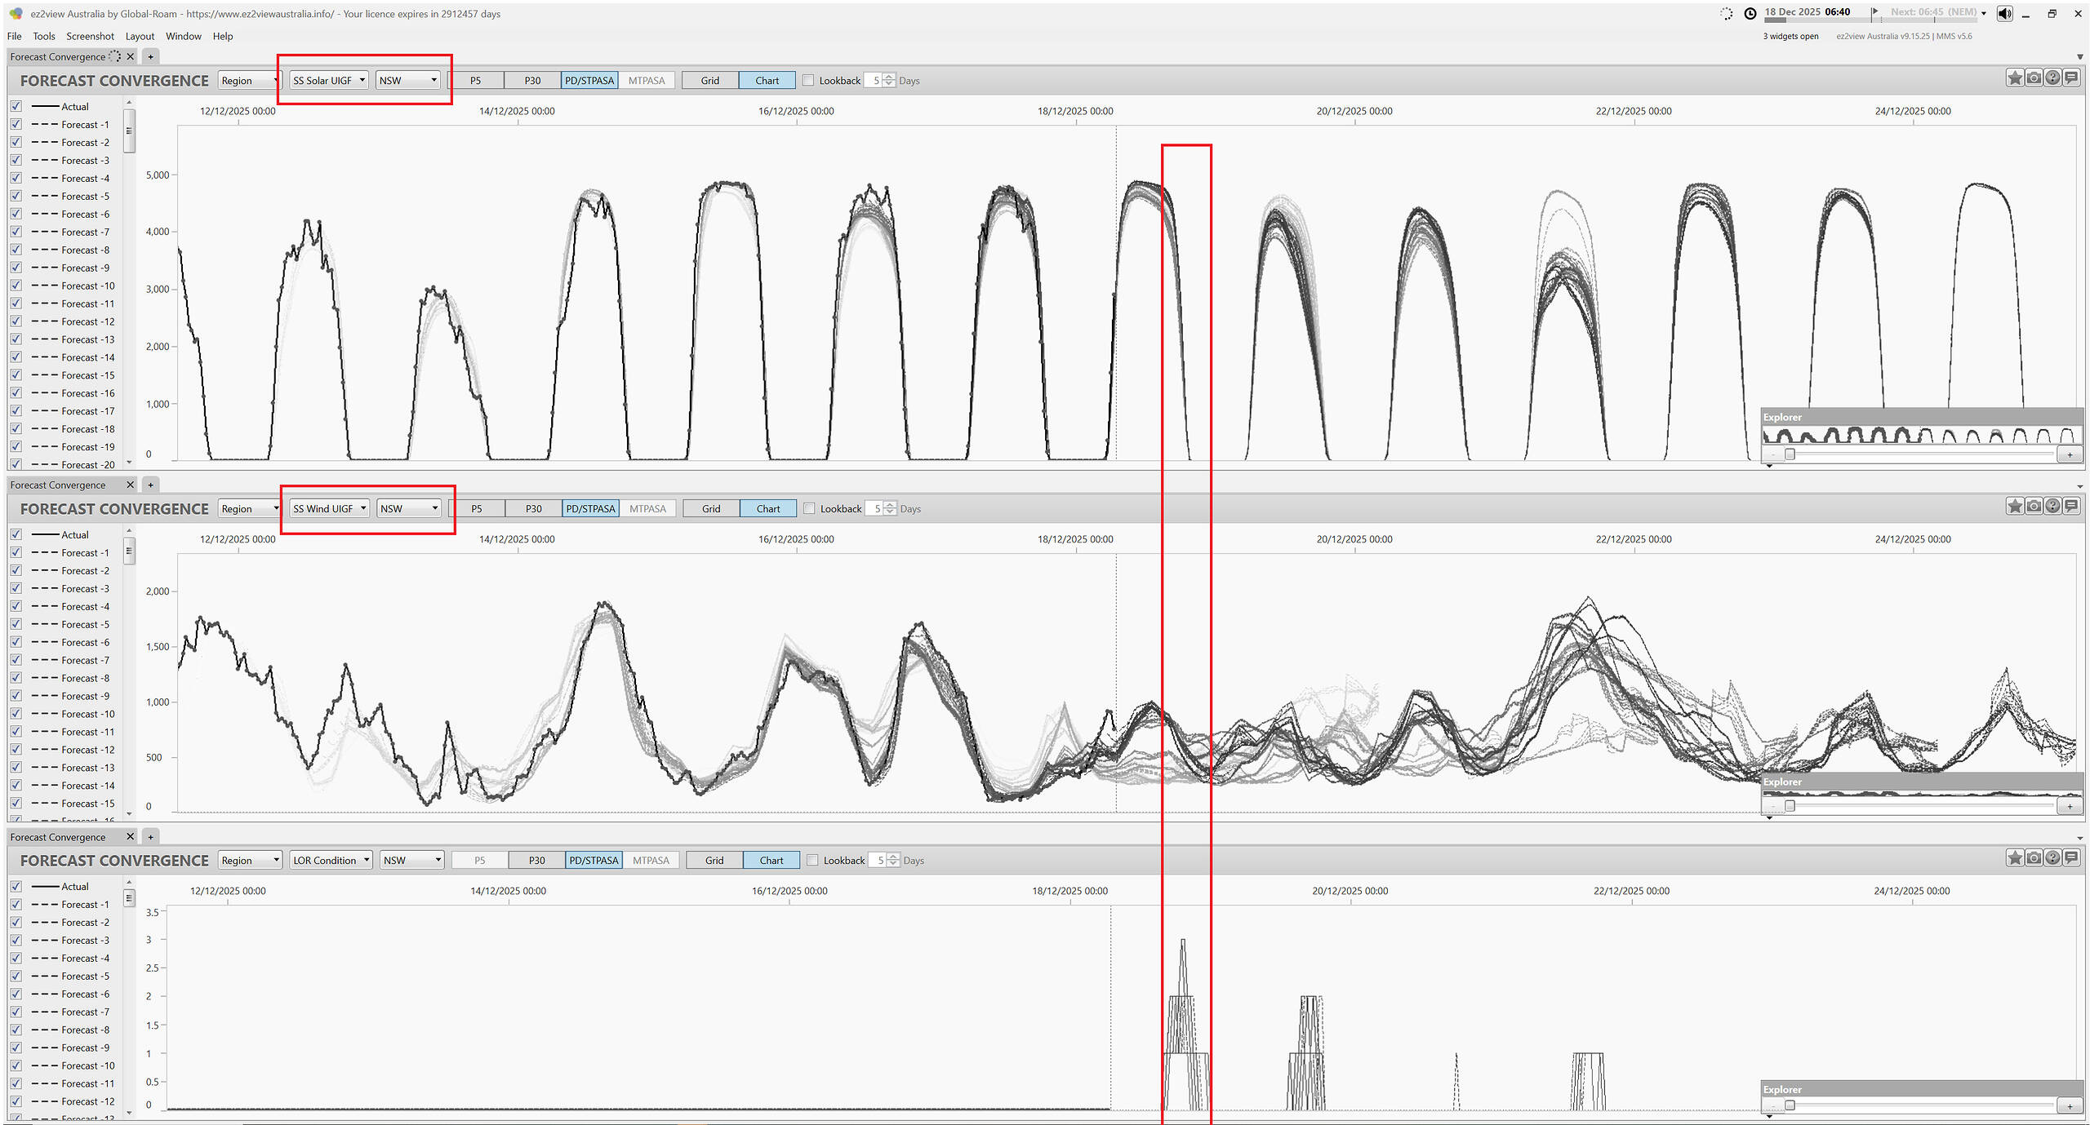Toggle the Forecast -5 checkbox in the LOR Condition legend
The height and width of the screenshot is (1125, 2090).
click(x=16, y=977)
